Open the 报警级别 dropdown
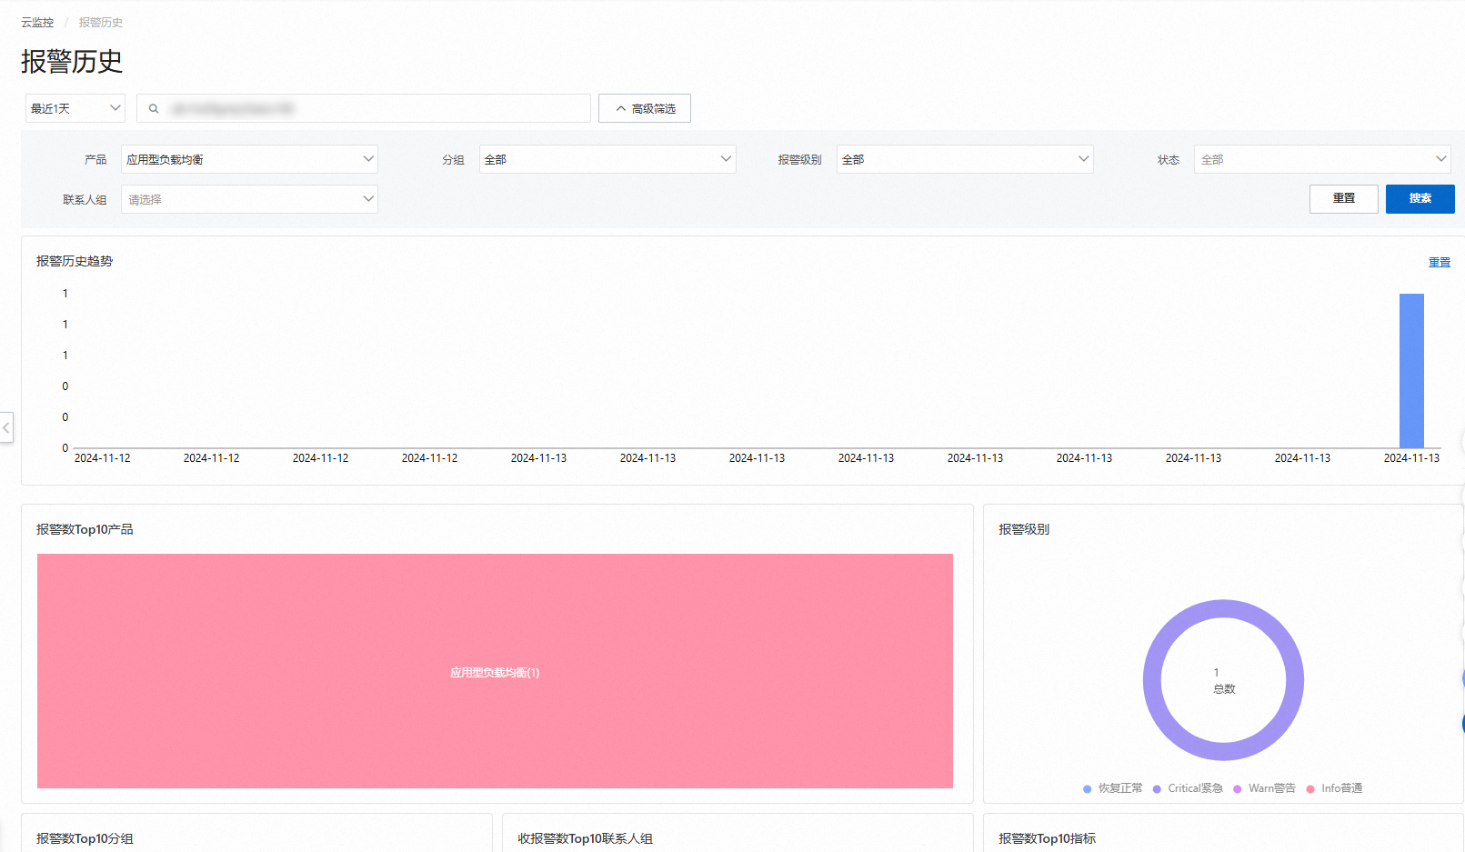 click(x=965, y=159)
